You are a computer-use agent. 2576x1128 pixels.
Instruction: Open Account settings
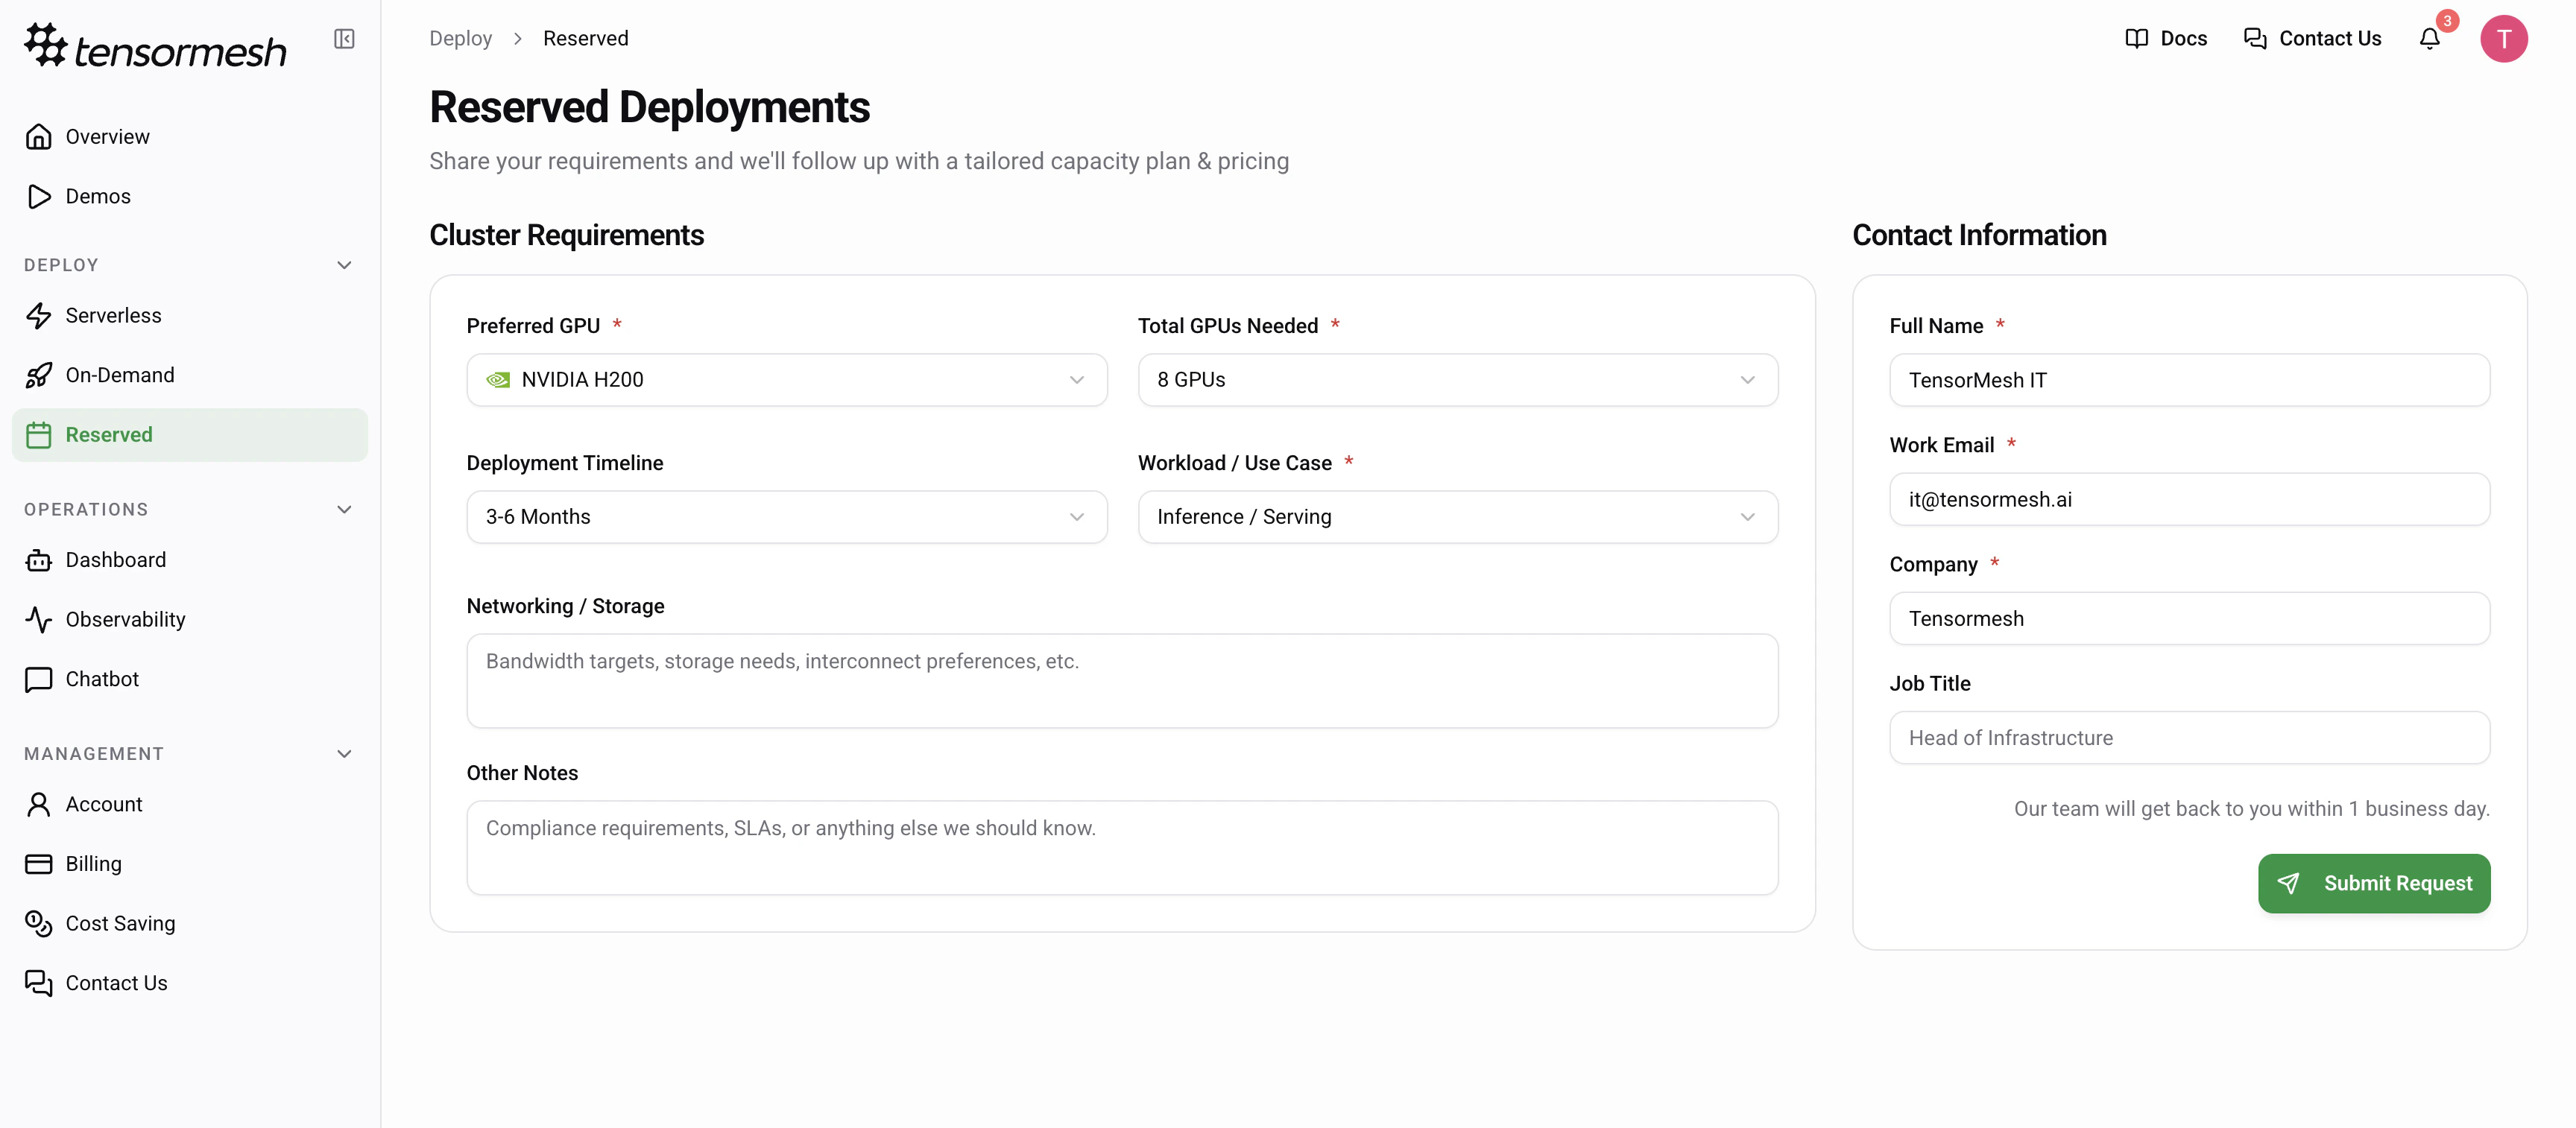coord(190,805)
